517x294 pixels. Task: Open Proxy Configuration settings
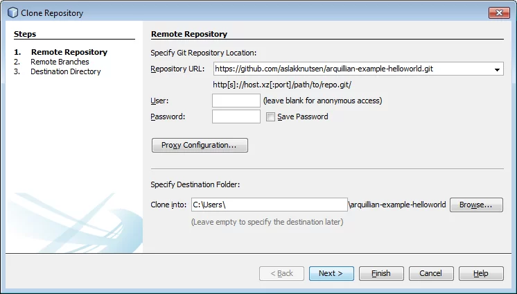200,145
